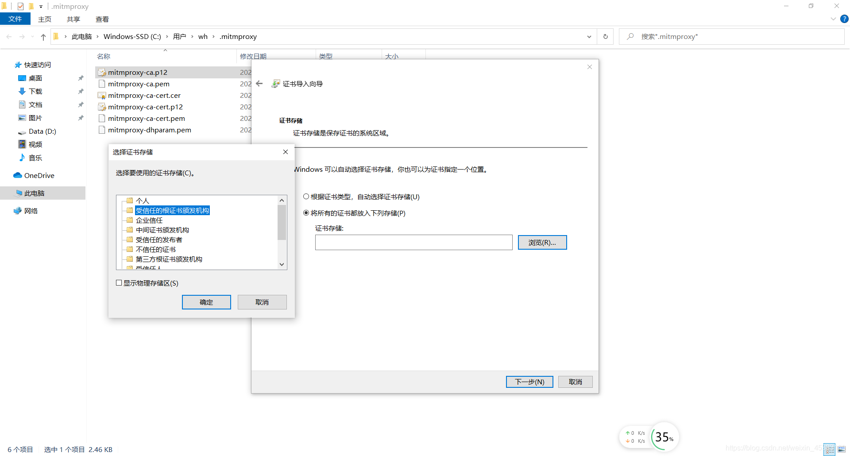The image size is (850, 456).
Task: Click the back arrow in the certificate wizard
Action: click(259, 83)
